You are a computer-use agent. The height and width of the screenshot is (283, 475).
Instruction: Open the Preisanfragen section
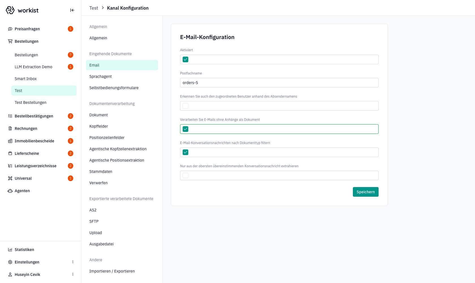[40, 29]
